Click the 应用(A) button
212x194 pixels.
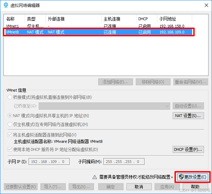(167, 187)
